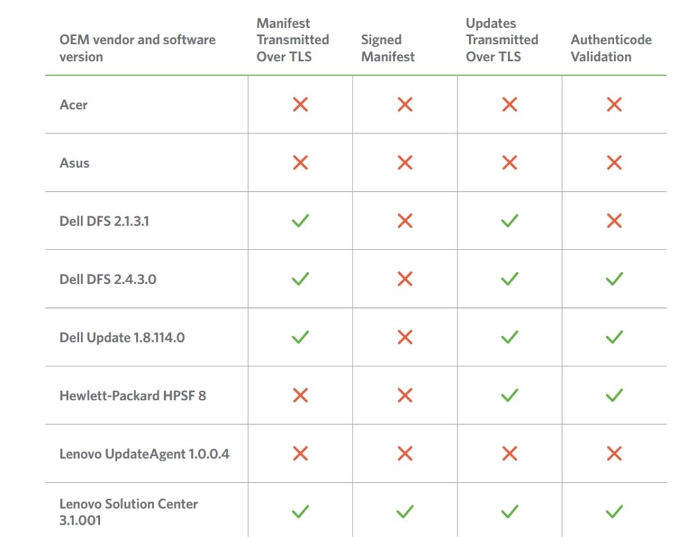697x537 pixels.
Task: Click Lenovo UpdateAgent Manifest TLS red X
Action: click(x=300, y=453)
